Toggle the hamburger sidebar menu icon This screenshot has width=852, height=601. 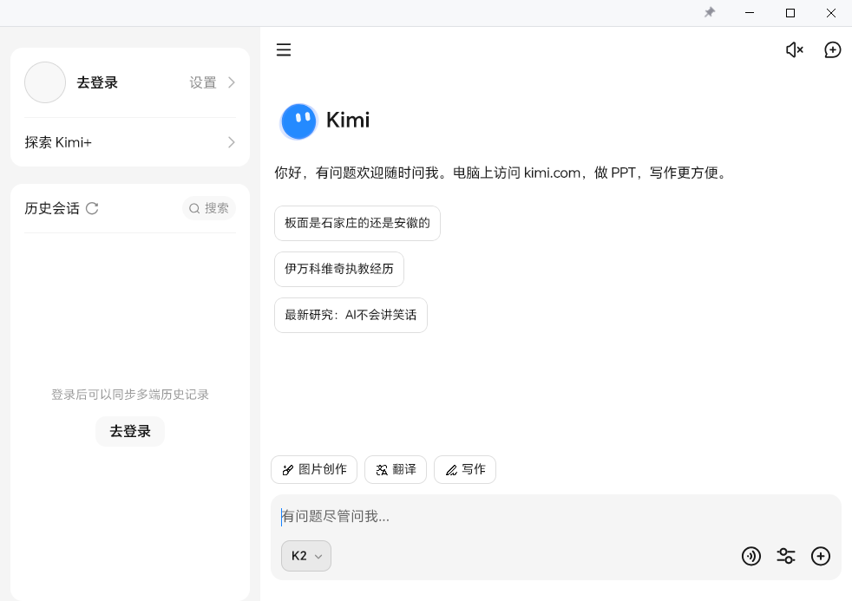(x=284, y=50)
